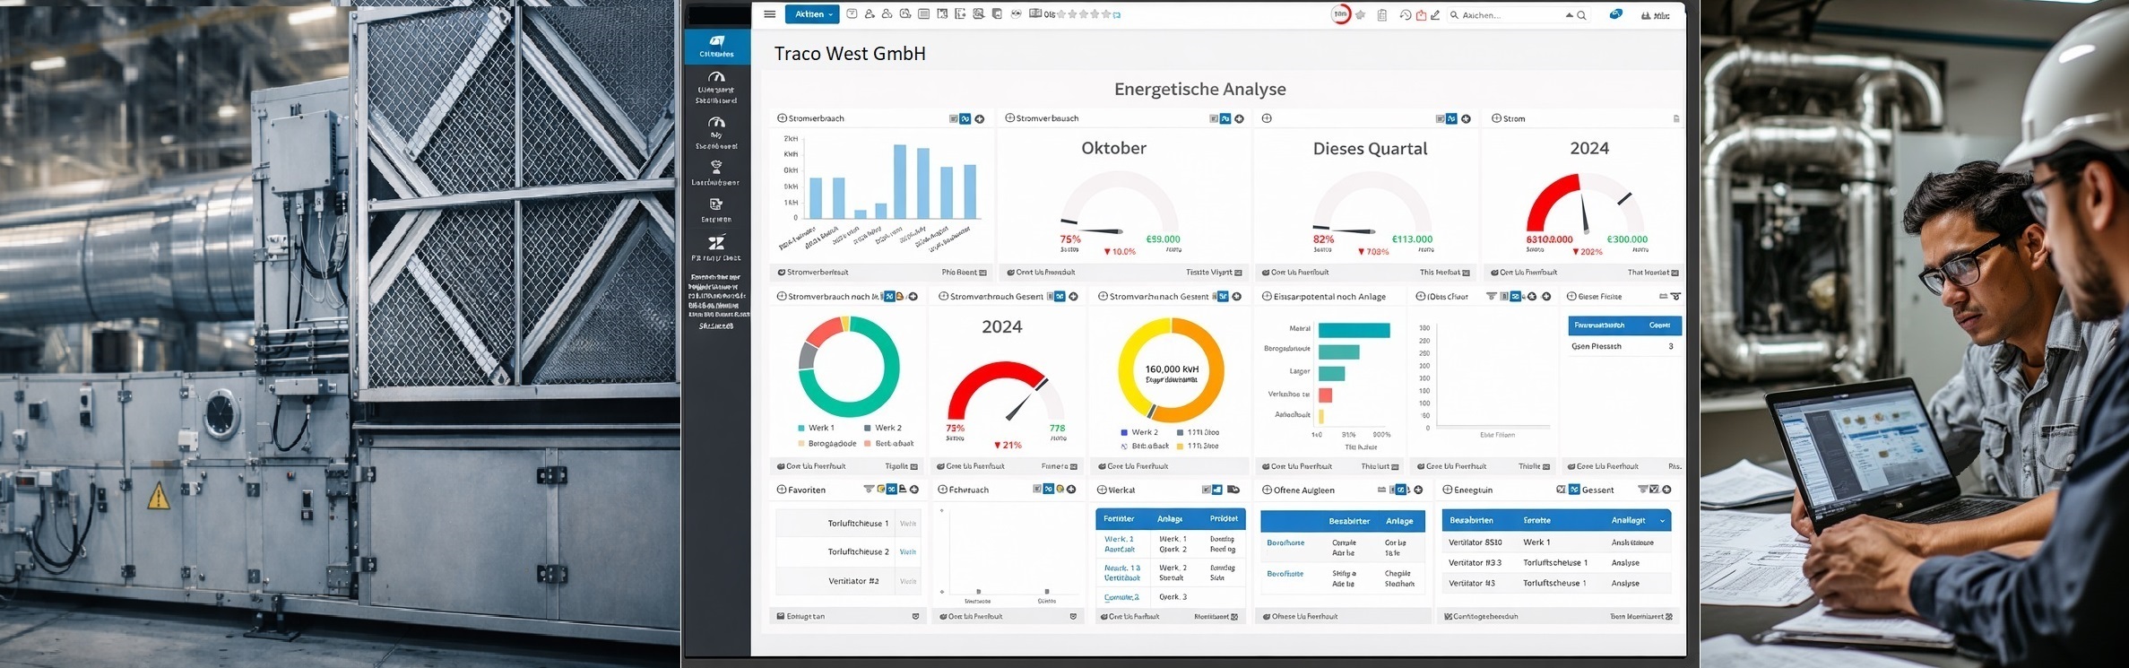Open the Vieth link next to Ventilator #2
The height and width of the screenshot is (668, 2129).
(x=908, y=582)
